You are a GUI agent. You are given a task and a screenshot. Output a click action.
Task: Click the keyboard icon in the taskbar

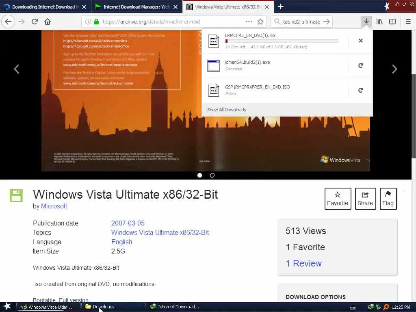pos(353,308)
